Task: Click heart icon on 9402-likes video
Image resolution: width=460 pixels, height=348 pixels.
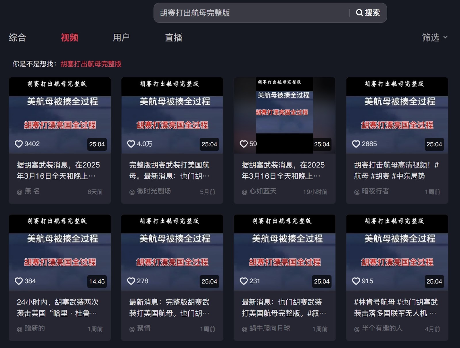Action: [x=19, y=144]
